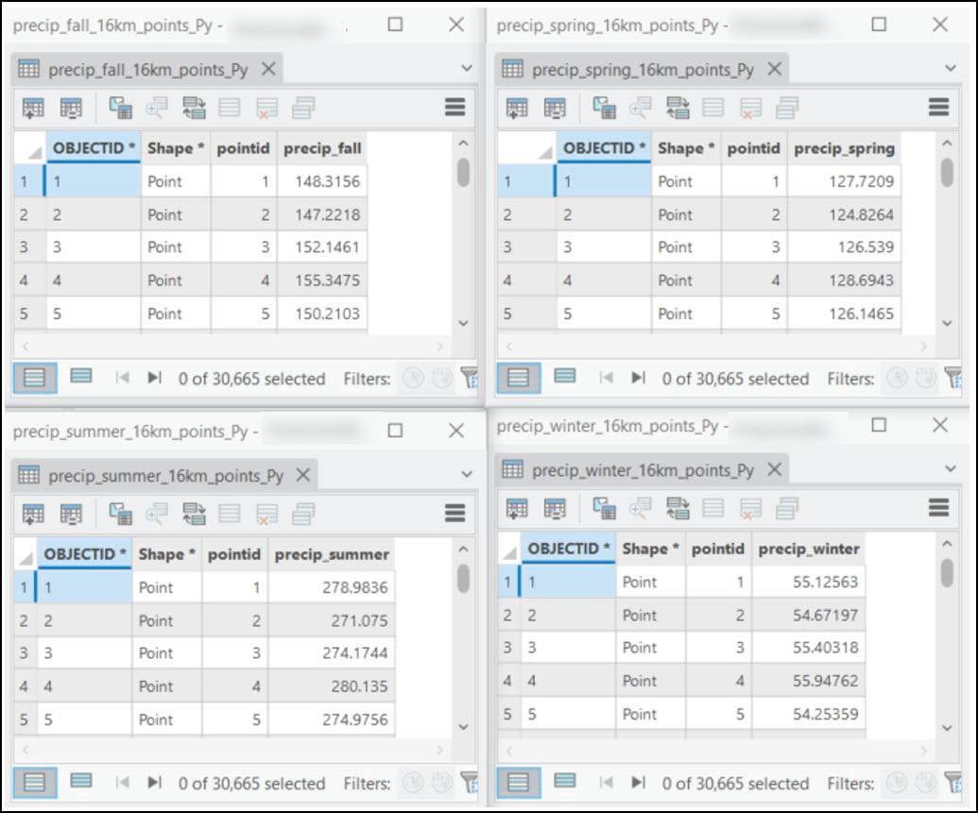978x813 pixels.
Task: Click pointid header in spring table
Action: pyautogui.click(x=753, y=148)
